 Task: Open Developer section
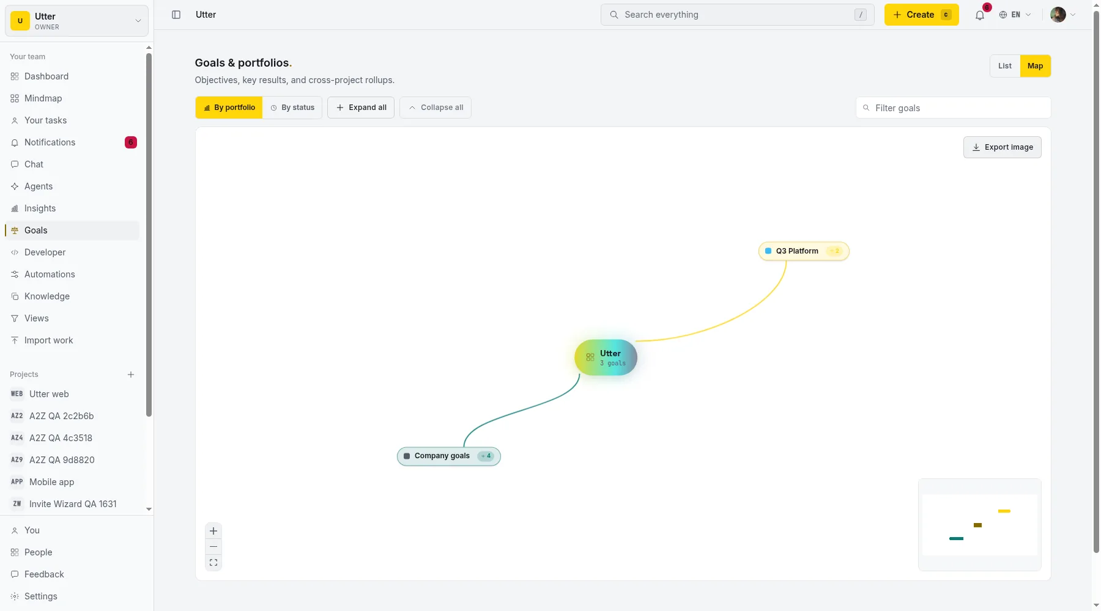(72, 252)
